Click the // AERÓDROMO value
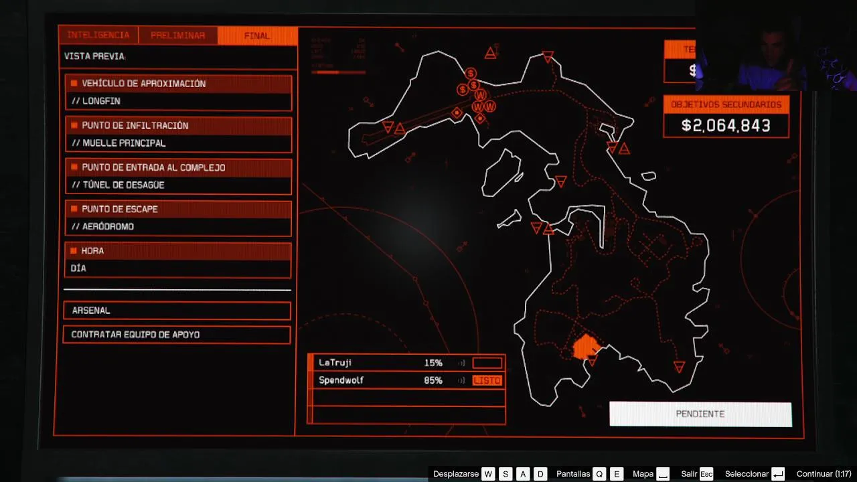 point(102,226)
